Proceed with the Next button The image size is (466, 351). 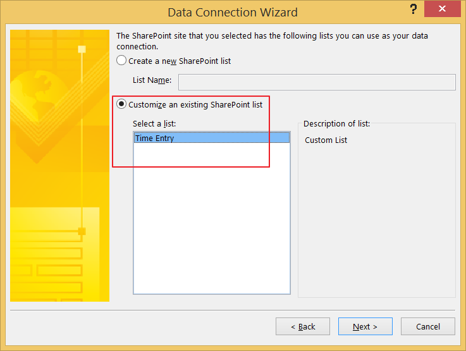[365, 326]
